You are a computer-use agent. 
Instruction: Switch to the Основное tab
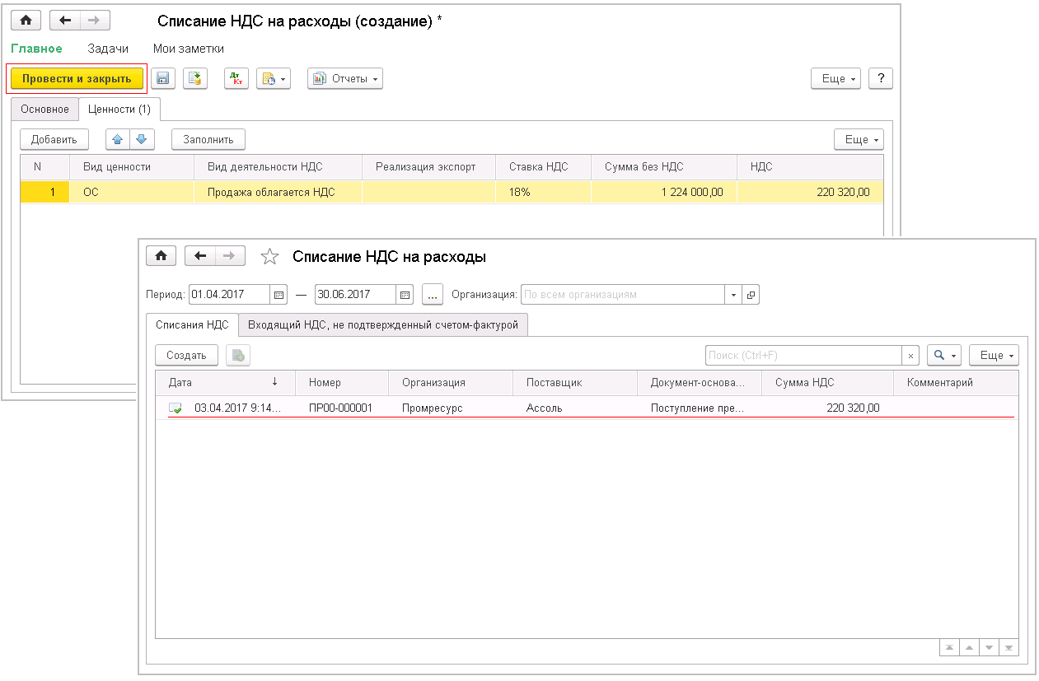[44, 109]
